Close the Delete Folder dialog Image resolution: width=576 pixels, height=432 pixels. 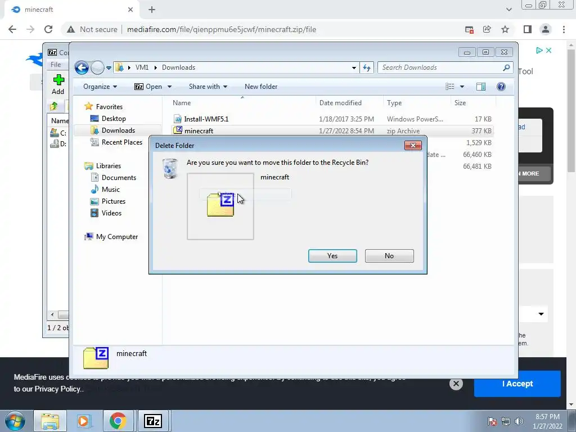pyautogui.click(x=413, y=146)
